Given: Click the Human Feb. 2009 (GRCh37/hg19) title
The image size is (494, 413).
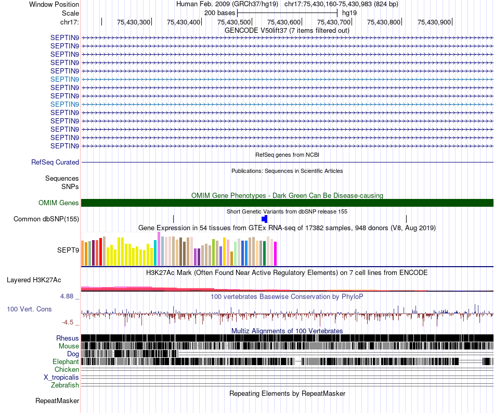Looking at the screenshot, I should point(227,4).
